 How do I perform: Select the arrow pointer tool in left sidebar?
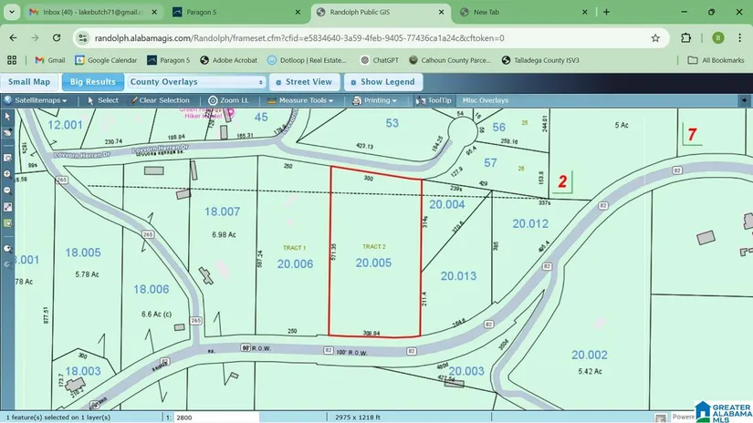6,117
